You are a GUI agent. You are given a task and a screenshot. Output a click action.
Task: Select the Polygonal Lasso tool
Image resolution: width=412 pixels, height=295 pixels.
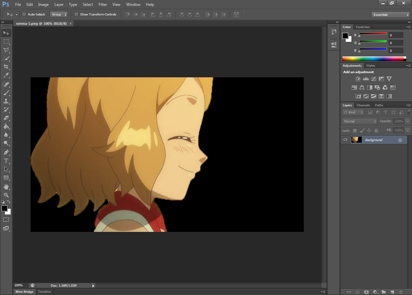click(6, 50)
